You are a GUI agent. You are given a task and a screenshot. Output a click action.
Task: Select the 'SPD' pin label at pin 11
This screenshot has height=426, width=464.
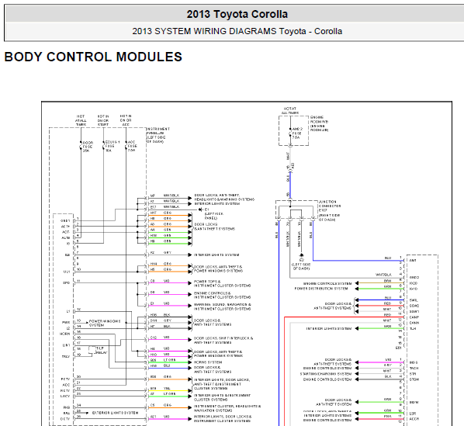point(67,282)
